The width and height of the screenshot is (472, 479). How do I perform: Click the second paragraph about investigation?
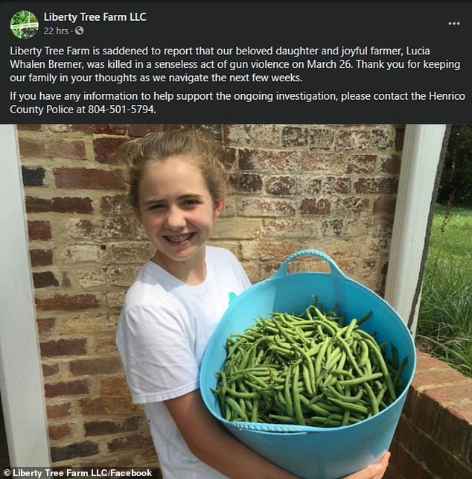point(237,103)
